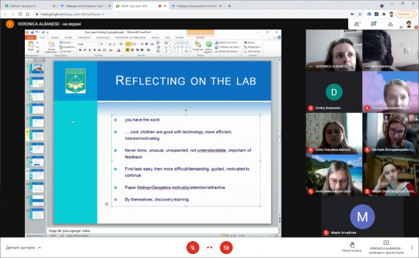Click your self-view avatar in Meet
Screen dimensions: 419x258
[409, 24]
